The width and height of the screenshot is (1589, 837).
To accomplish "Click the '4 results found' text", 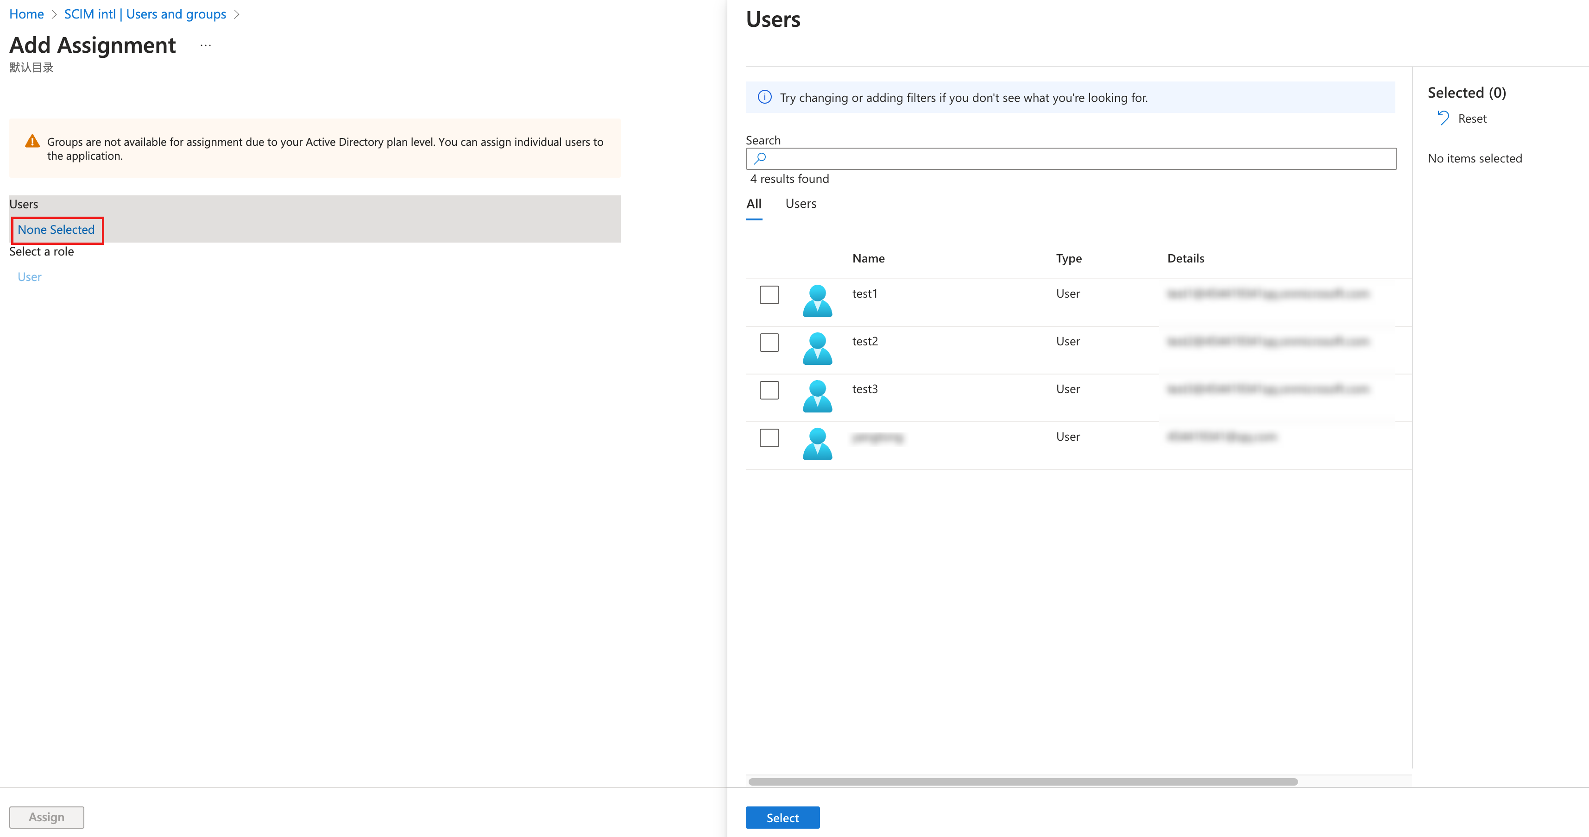I will [789, 179].
